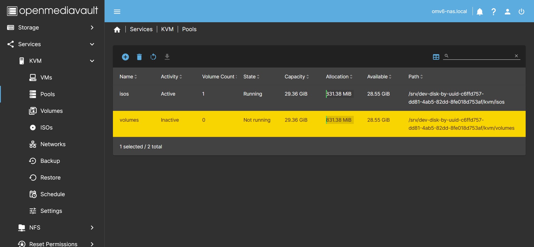Click the KVM breadcrumb link
Image resolution: width=534 pixels, height=247 pixels.
[167, 29]
